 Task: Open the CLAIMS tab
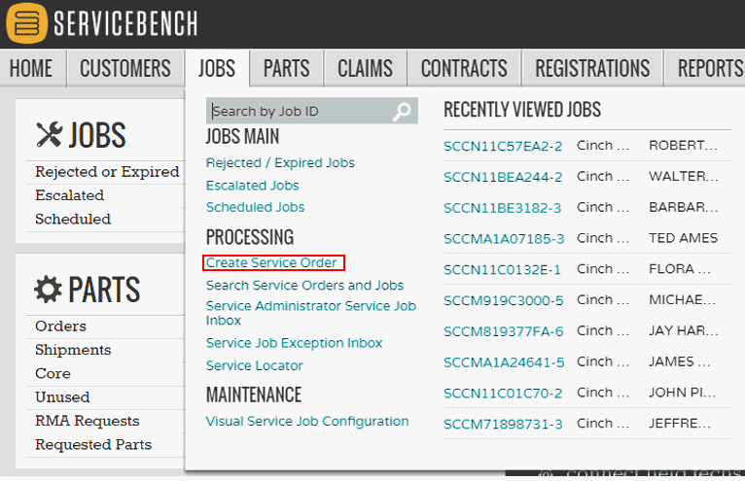[365, 68]
